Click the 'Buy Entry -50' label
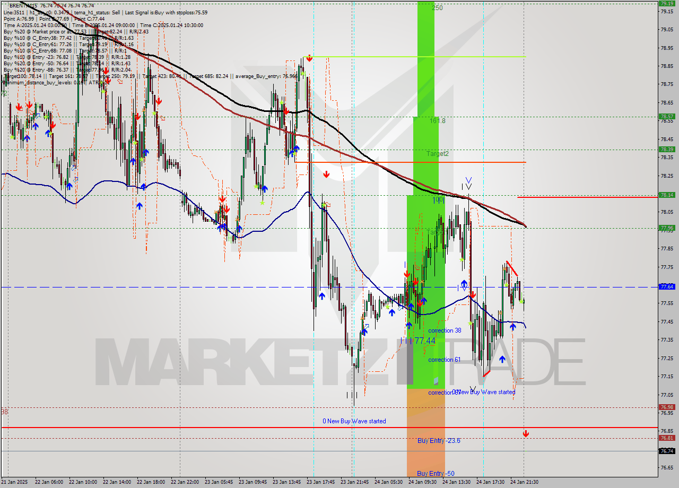The width and height of the screenshot is (679, 488). coord(436,474)
